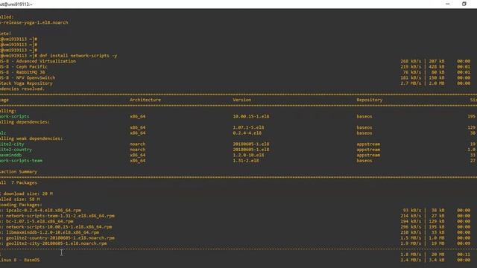The width and height of the screenshot is (477, 268).
Task: Click 'noarch' in the lite2-city row
Action: pyautogui.click(x=137, y=144)
